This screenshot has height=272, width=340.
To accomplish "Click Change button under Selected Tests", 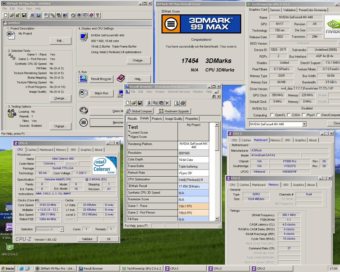I will (x=61, y=98).
